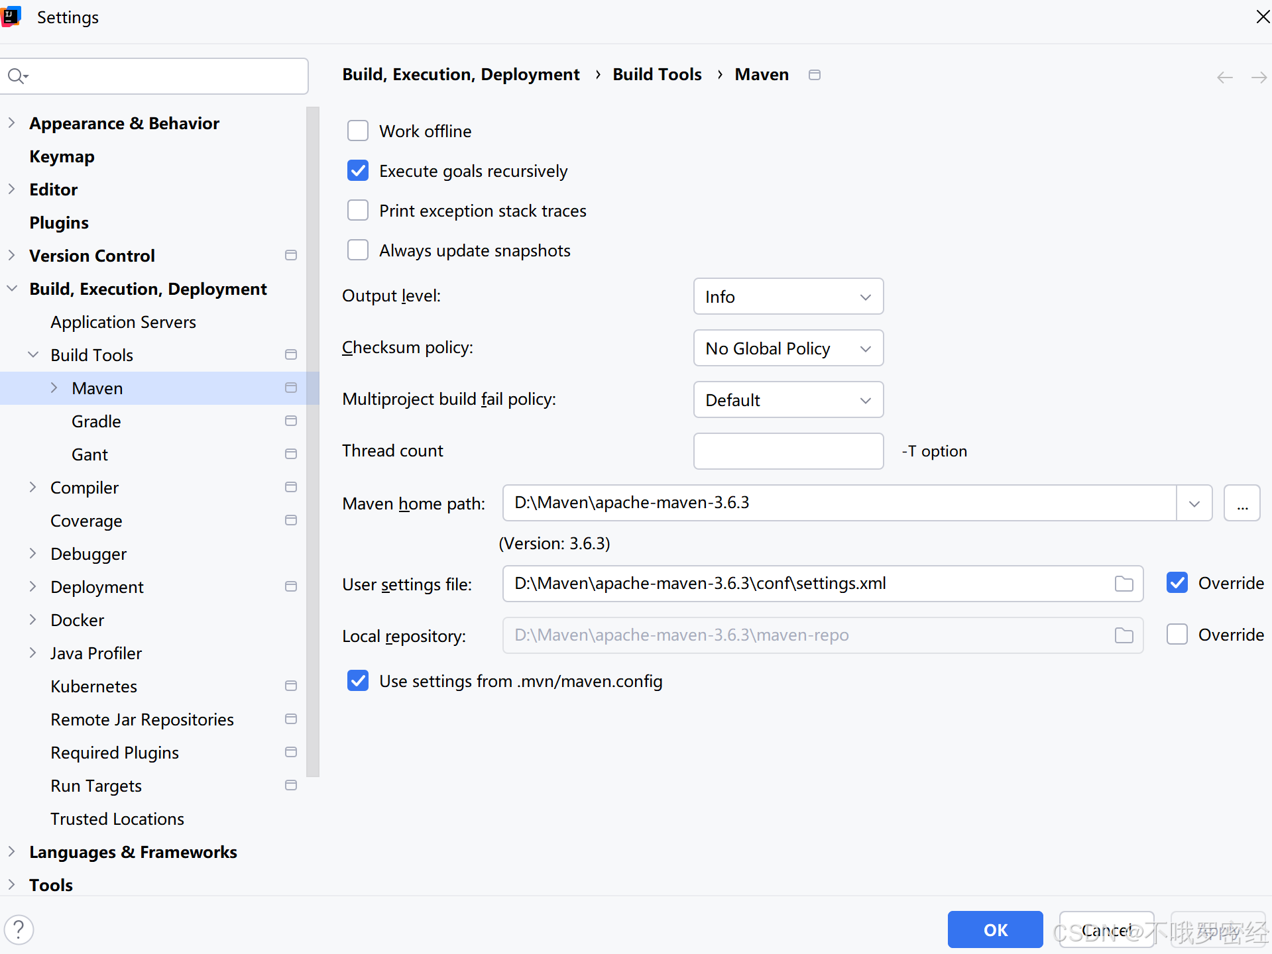Image resolution: width=1272 pixels, height=954 pixels.
Task: Browse for Maven home path with ellipsis button
Action: click(x=1242, y=503)
